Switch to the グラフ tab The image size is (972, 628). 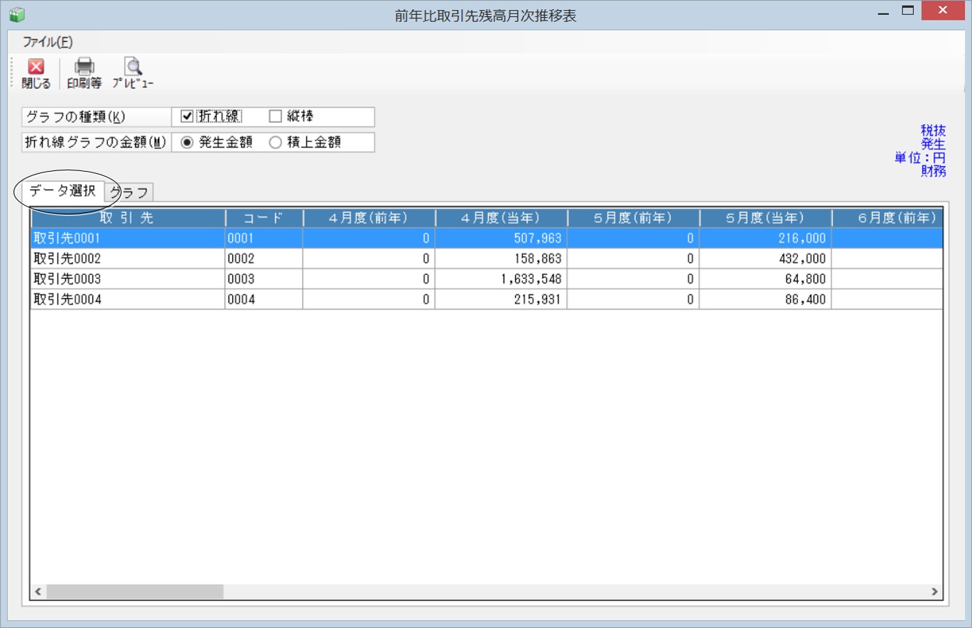(x=130, y=192)
